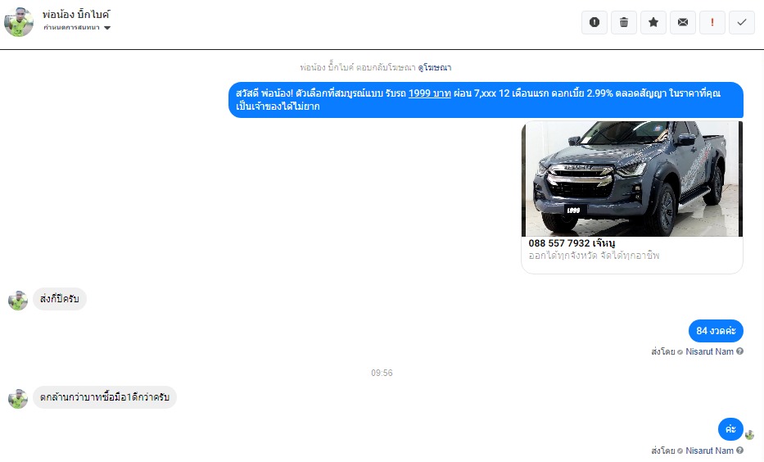The image size is (764, 462).
Task: Click Nisarut Nam sender name under 84 งวดค่ะ
Action: click(709, 351)
